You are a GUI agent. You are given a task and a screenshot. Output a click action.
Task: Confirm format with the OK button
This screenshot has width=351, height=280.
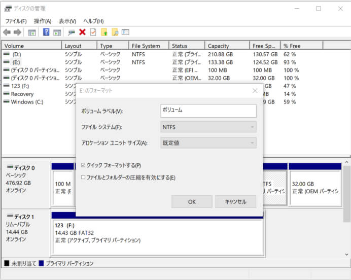[x=192, y=202]
